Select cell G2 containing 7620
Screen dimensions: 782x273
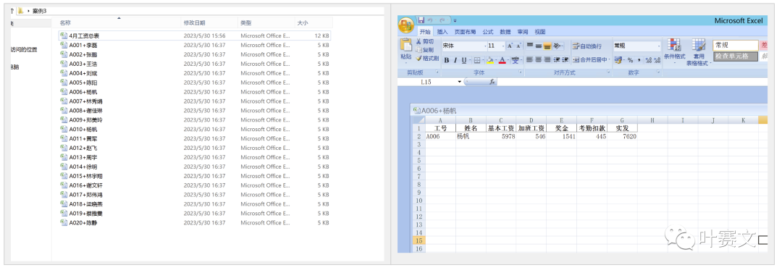[x=622, y=136]
